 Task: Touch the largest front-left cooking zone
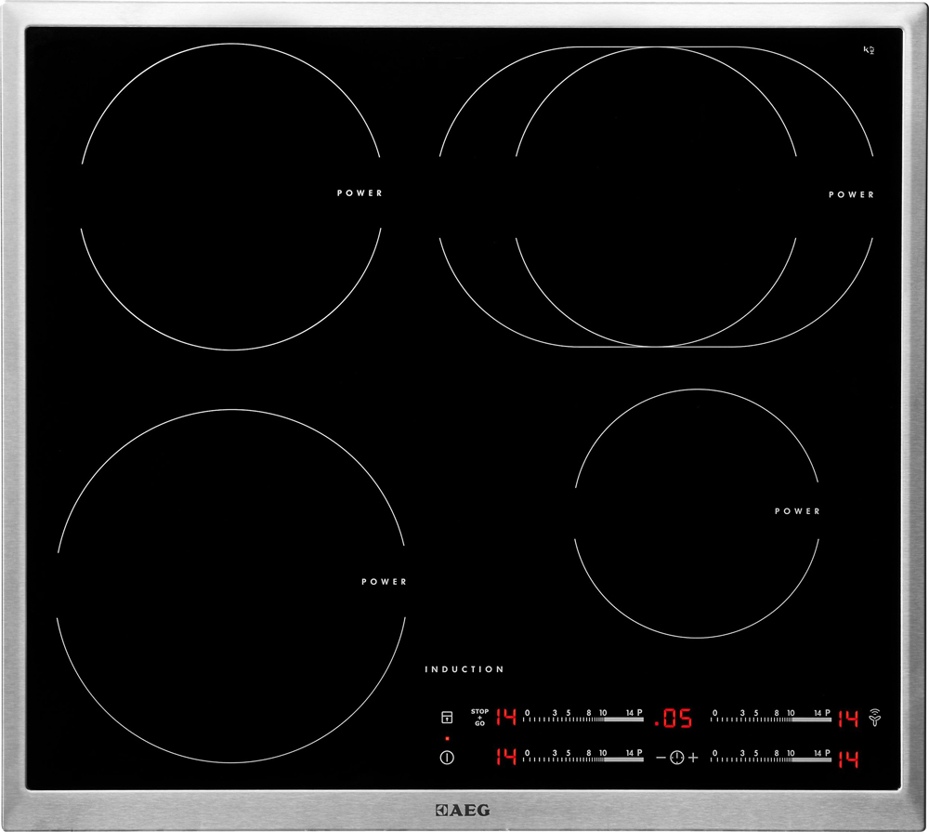point(231,586)
